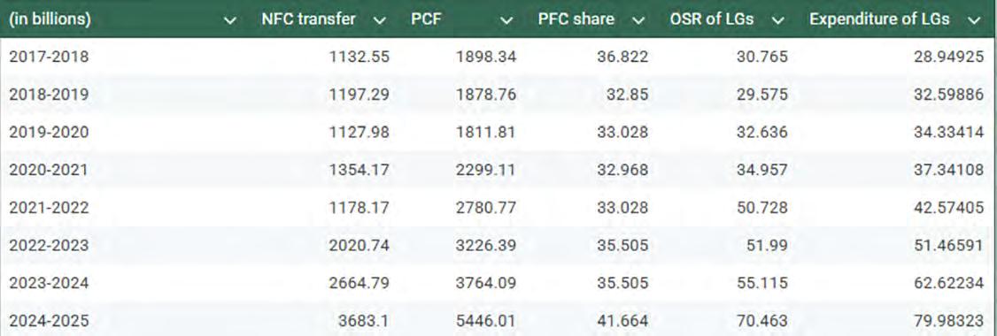Image resolution: width=997 pixels, height=336 pixels.
Task: Click the PCF value 2780.77
Action: (486, 208)
